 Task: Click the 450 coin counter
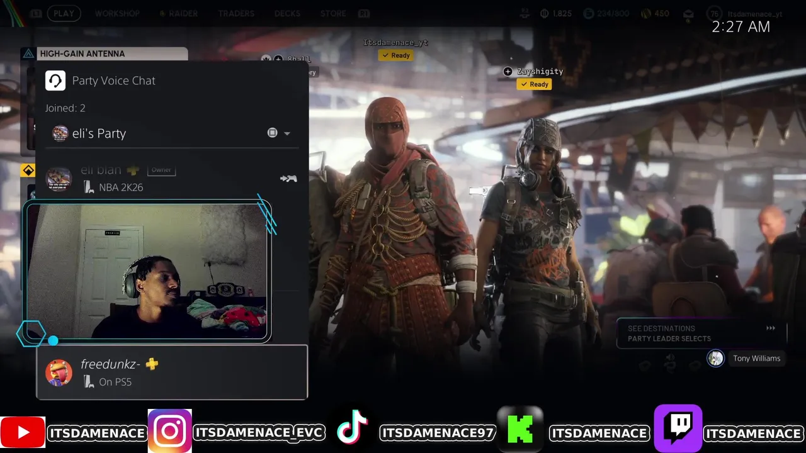coord(655,14)
